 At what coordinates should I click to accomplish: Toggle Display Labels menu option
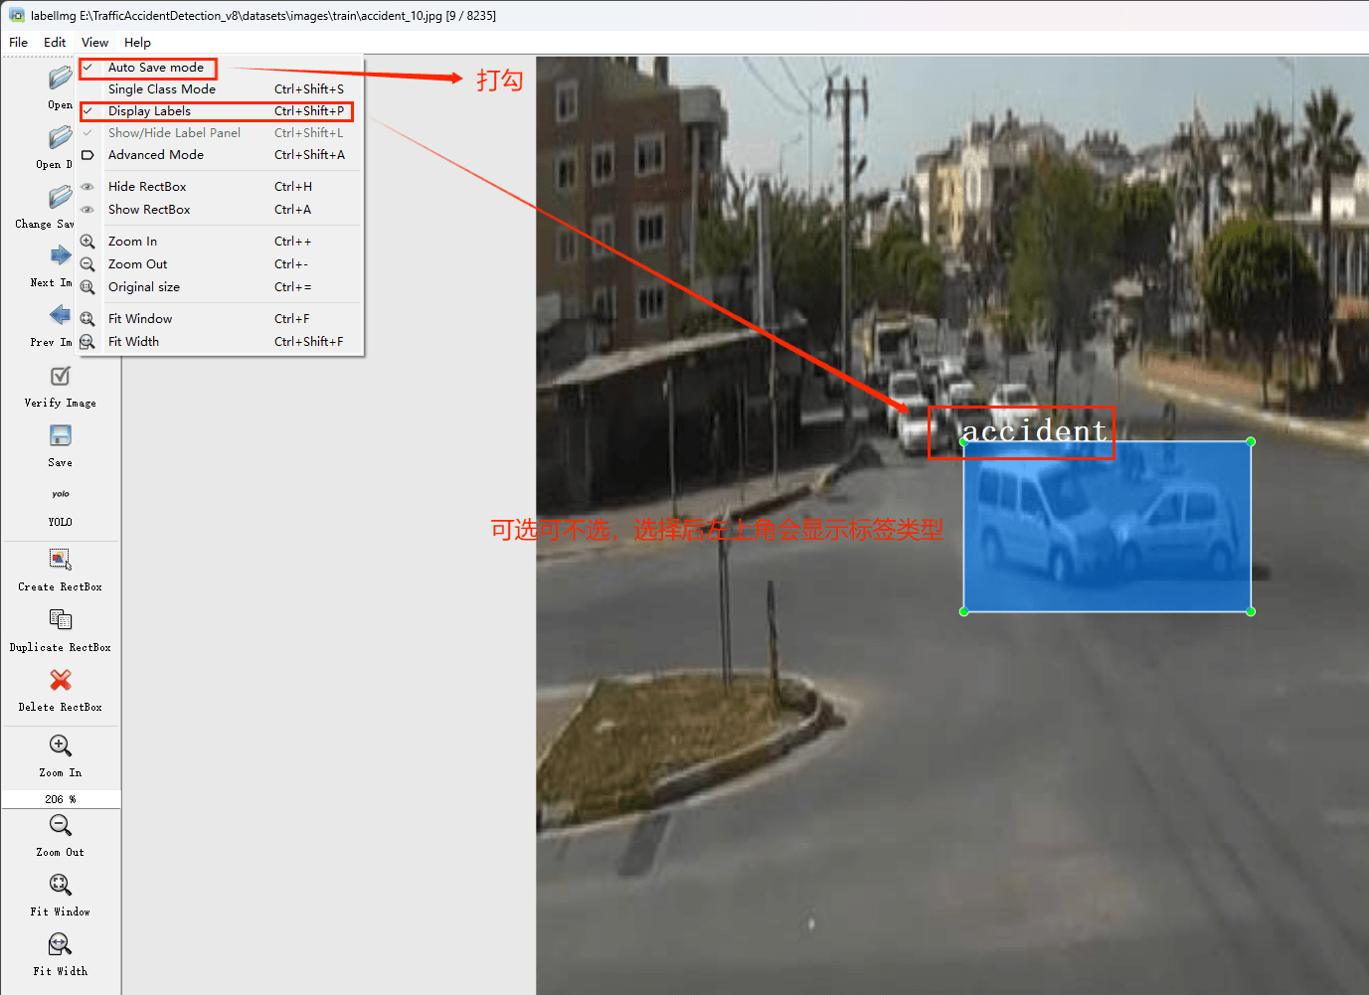(x=149, y=111)
